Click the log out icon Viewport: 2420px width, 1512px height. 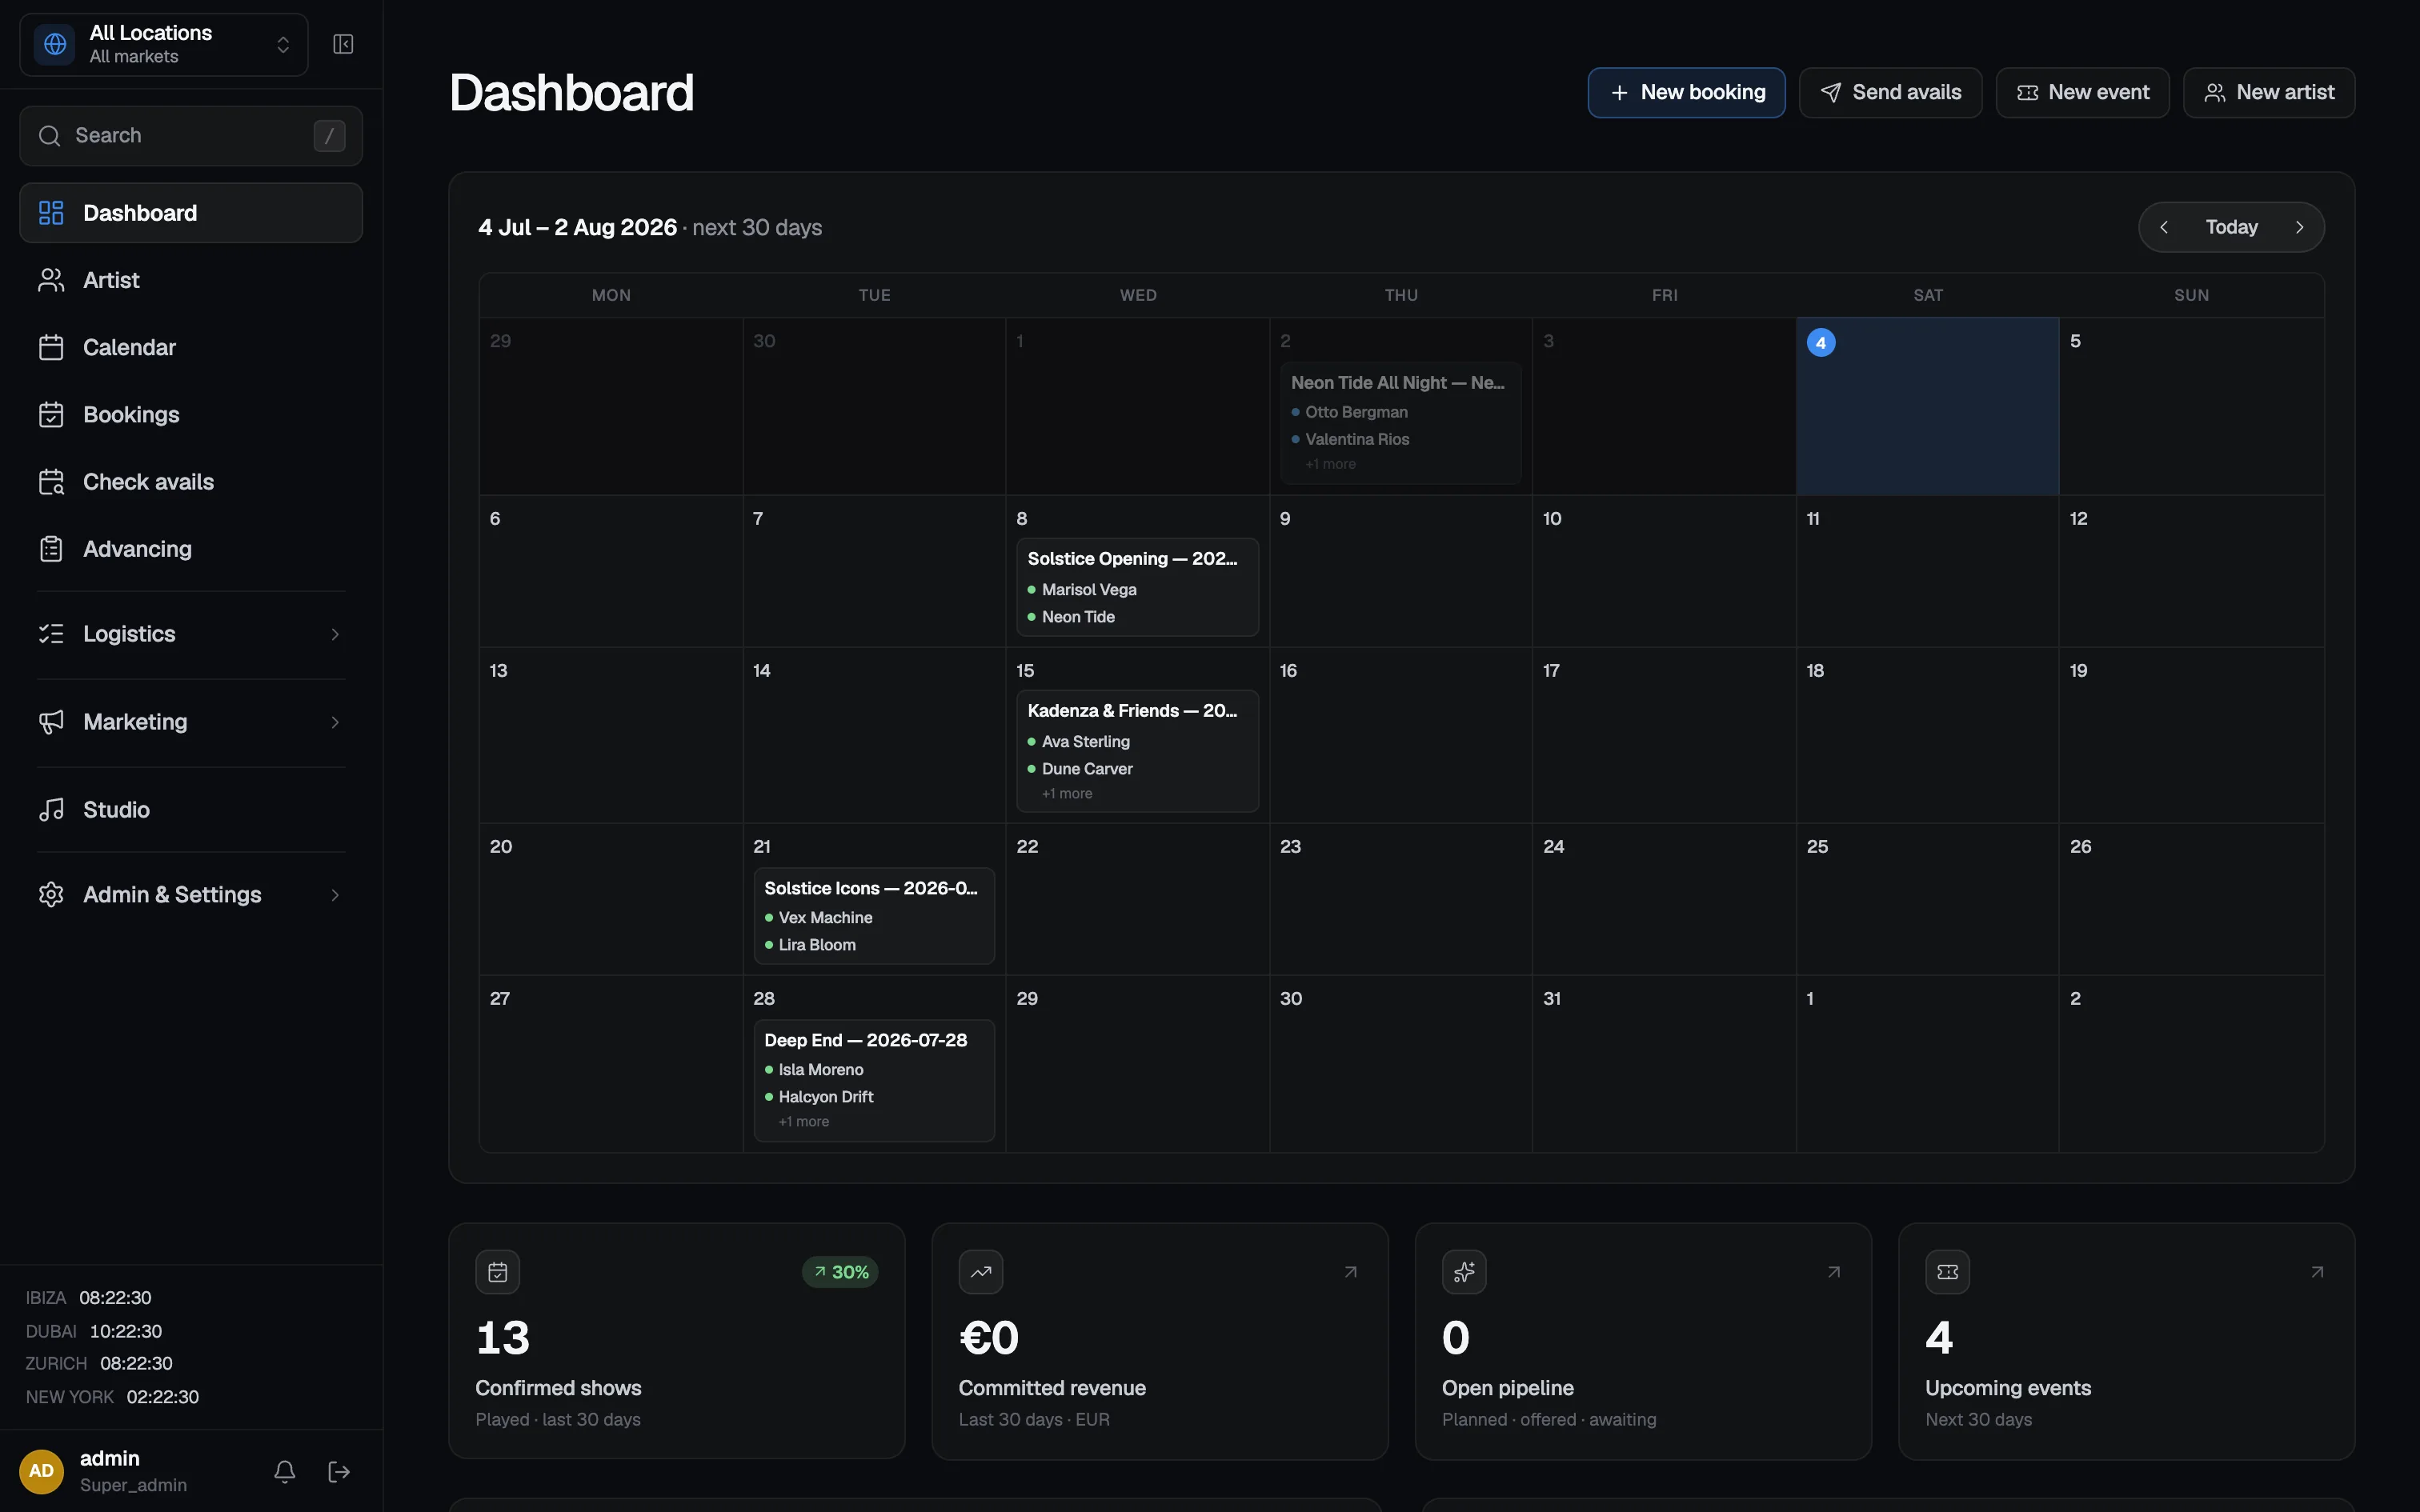click(339, 1471)
